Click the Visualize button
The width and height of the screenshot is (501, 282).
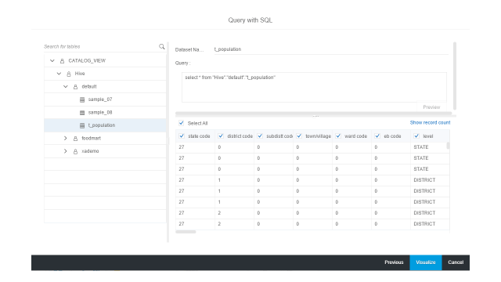(426, 262)
